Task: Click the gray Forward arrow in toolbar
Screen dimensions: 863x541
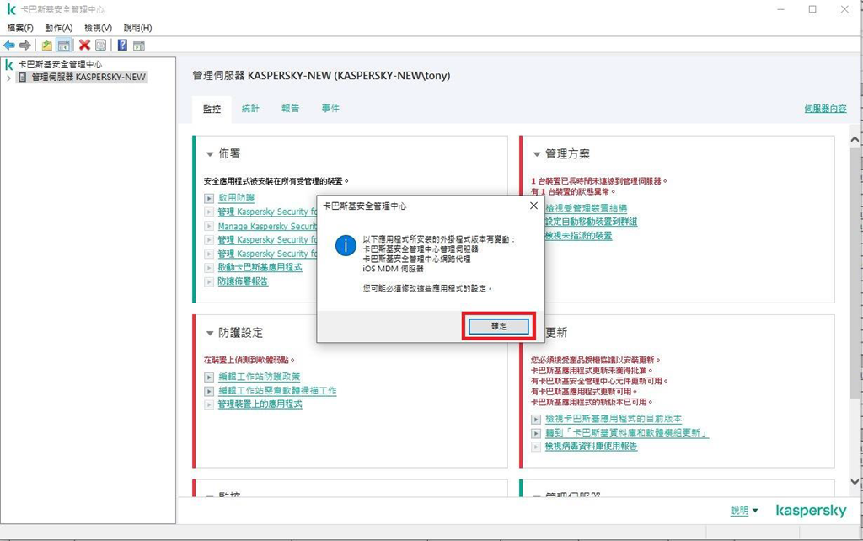Action: click(x=25, y=46)
